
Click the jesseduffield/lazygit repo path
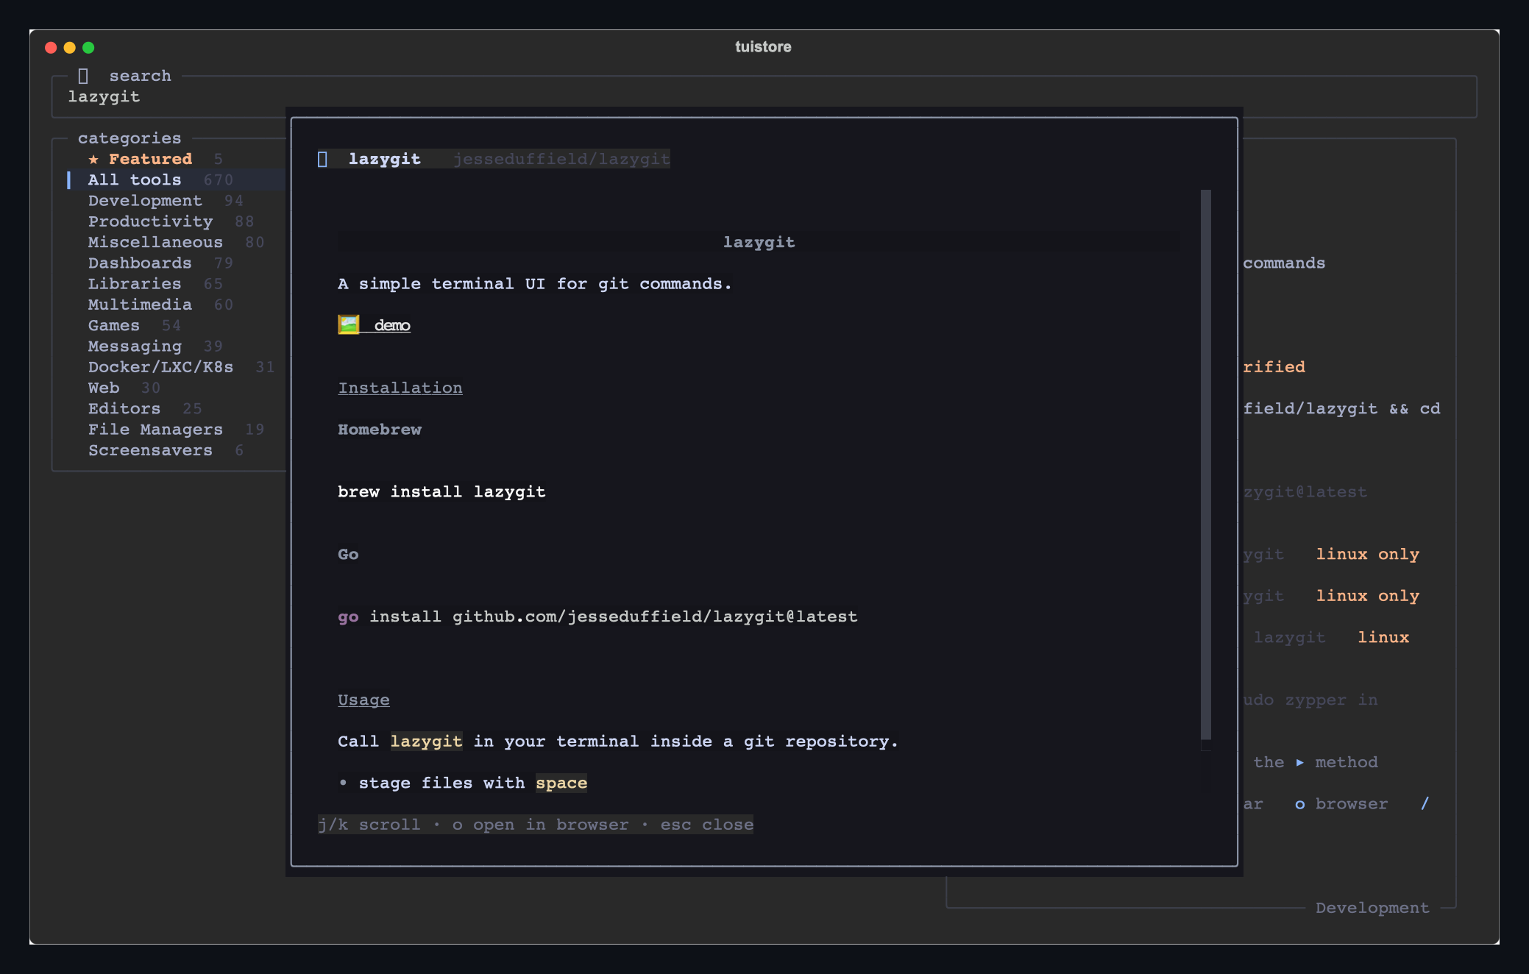tap(561, 159)
